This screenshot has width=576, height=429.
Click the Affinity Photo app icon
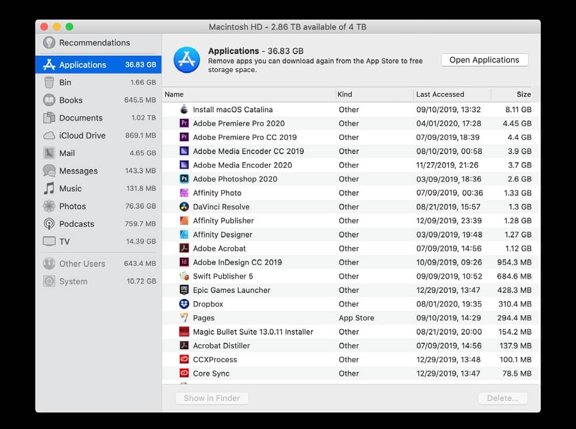[x=184, y=193]
